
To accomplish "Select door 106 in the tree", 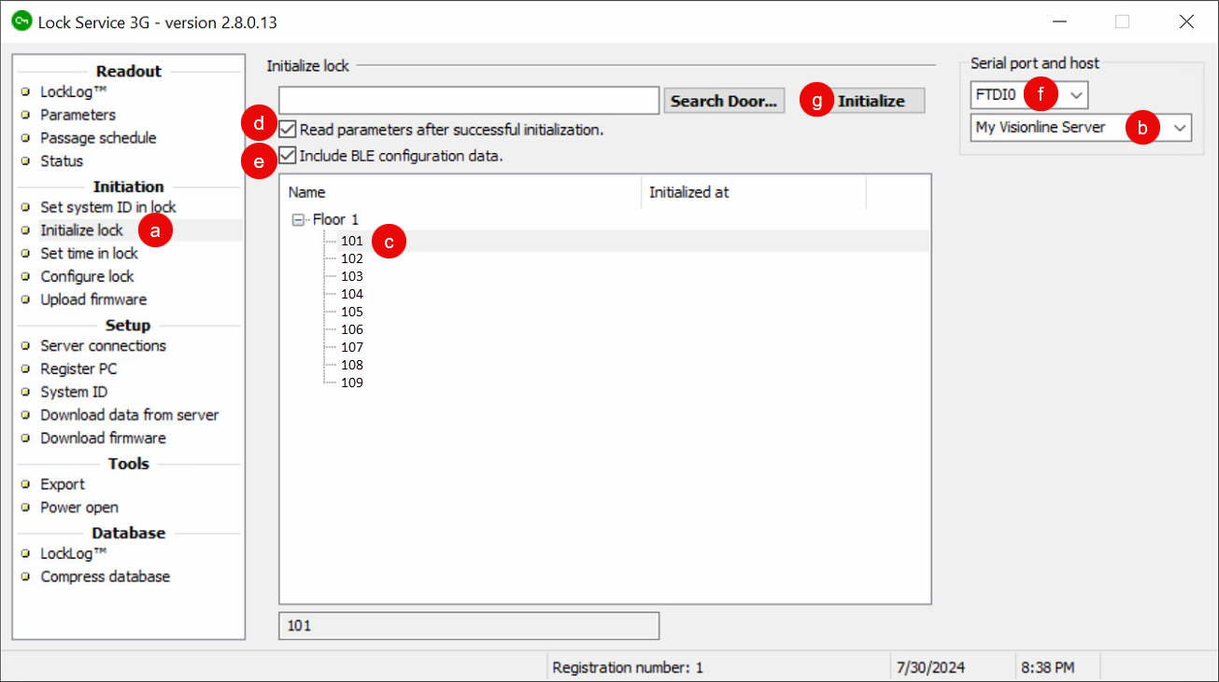I will pos(352,329).
